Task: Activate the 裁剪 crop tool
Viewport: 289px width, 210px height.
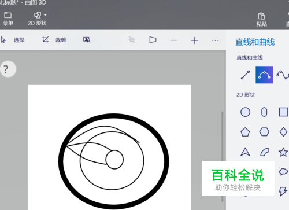Action: (54, 40)
